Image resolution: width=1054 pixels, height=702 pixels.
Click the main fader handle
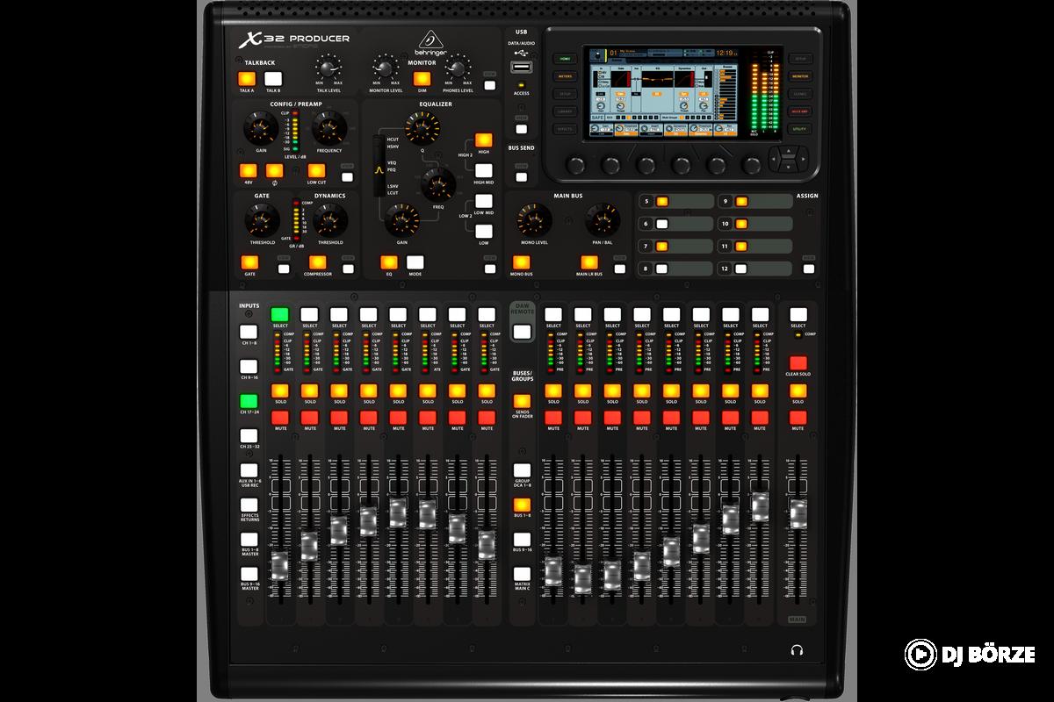pyautogui.click(x=798, y=513)
